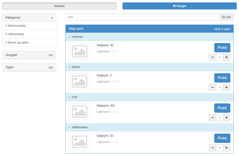Screen dimensions: 239x156
Task: Click the Drill quantity field
Action: [220, 117]
